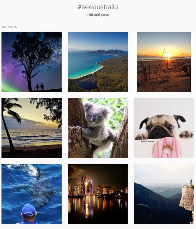Click the #seeaustralia hashtag heading
196x229 pixels.
pyautogui.click(x=98, y=7)
